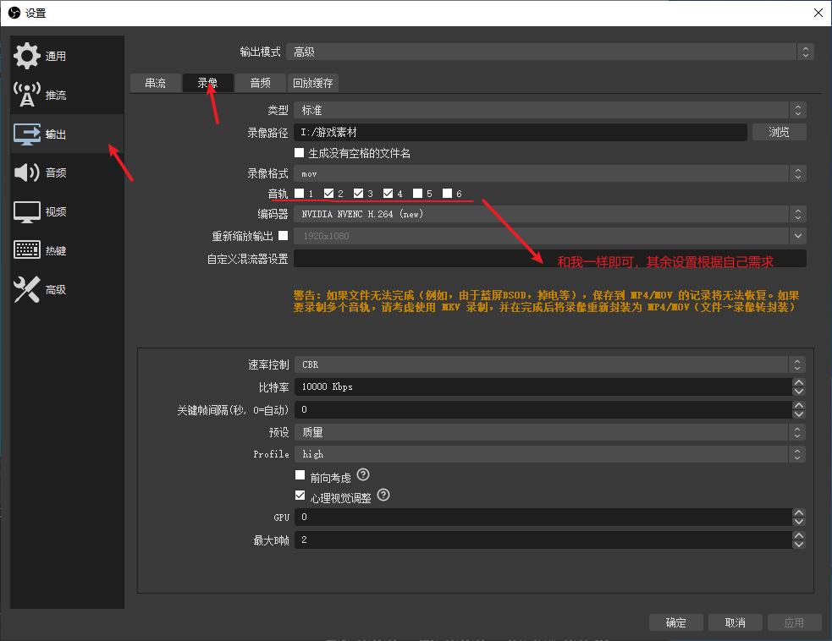Click the GPU value field
This screenshot has height=641, width=832.
543,517
